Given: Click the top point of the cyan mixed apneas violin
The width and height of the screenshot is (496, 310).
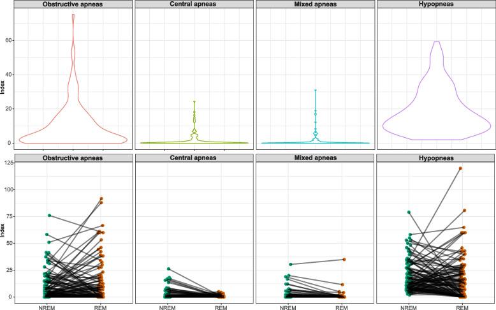Looking at the screenshot, I should tap(316, 90).
